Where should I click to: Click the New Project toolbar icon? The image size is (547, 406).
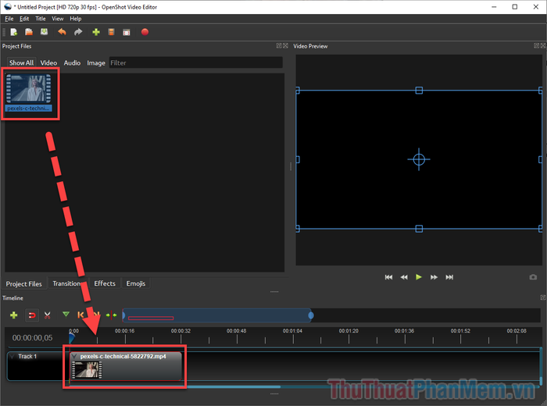click(13, 32)
